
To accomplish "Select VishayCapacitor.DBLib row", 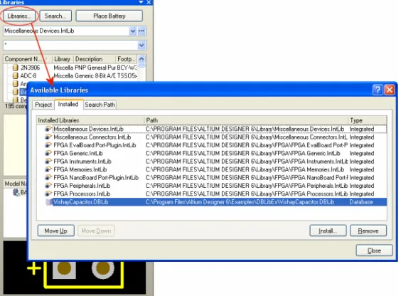I will (x=212, y=202).
